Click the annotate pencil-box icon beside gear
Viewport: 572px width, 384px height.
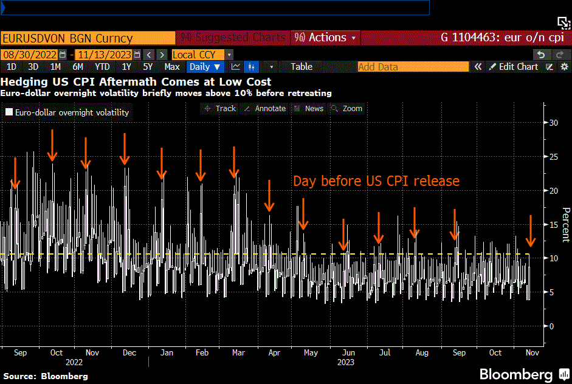550,67
